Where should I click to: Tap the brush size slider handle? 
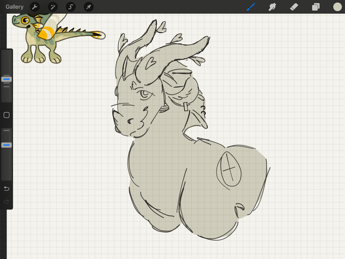pyautogui.click(x=6, y=79)
